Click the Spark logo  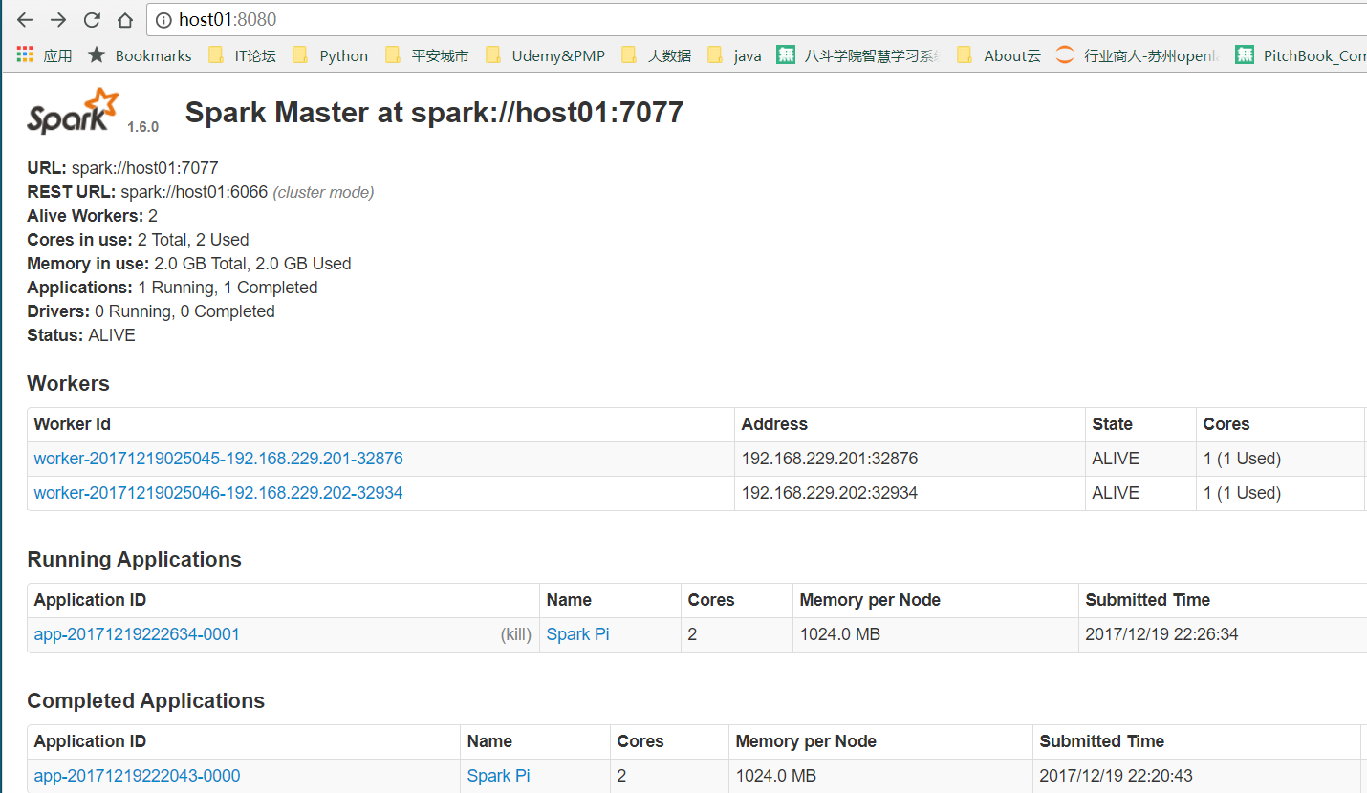click(x=73, y=110)
